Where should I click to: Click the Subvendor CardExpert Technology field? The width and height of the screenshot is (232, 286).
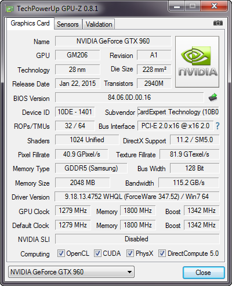tap(178, 112)
